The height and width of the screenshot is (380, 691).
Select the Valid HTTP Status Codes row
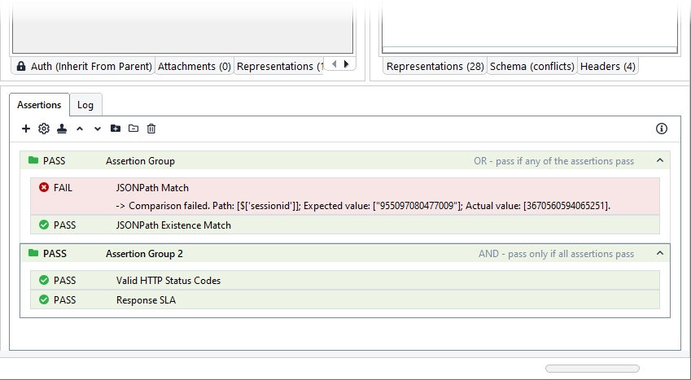tap(345, 281)
